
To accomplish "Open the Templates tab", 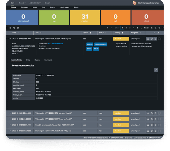I will tap(24, 7).
